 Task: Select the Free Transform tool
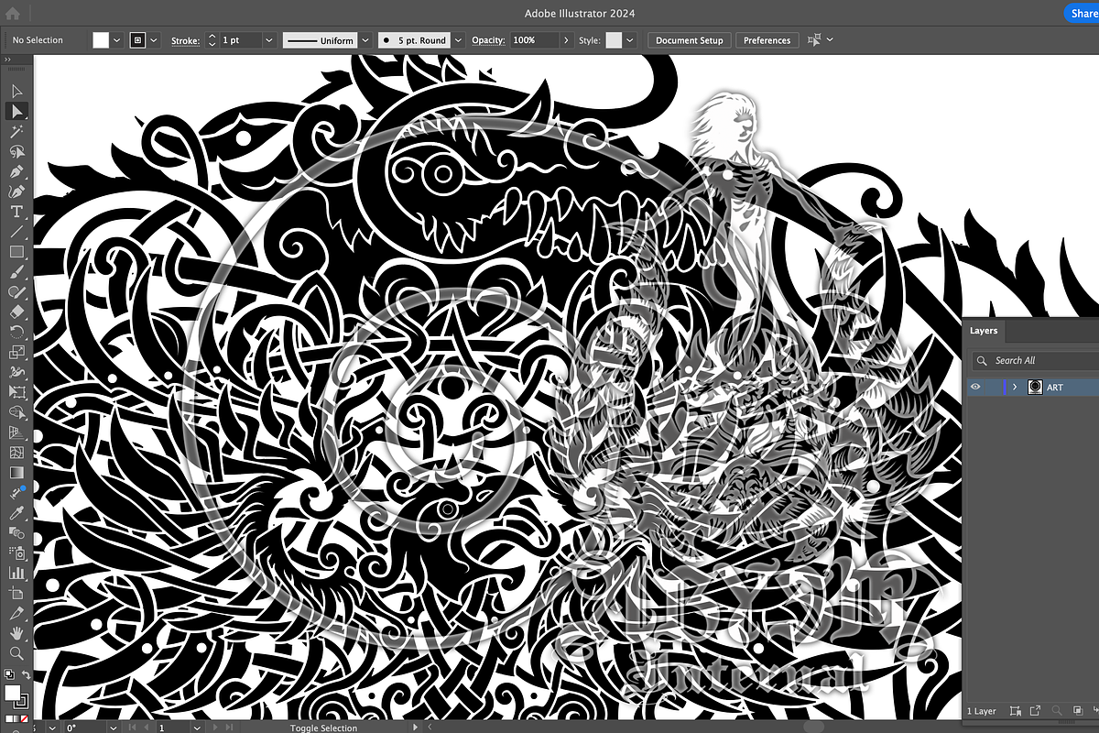click(x=16, y=392)
